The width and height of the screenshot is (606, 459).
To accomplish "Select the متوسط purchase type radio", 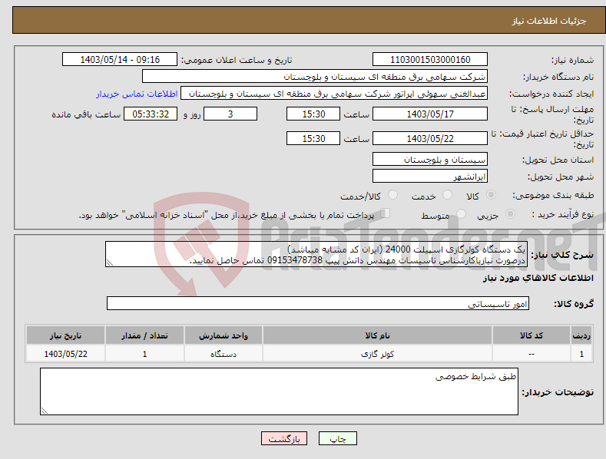I will tap(461, 213).
